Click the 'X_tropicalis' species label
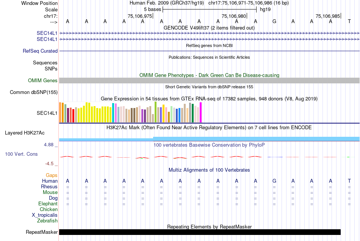 point(45,215)
